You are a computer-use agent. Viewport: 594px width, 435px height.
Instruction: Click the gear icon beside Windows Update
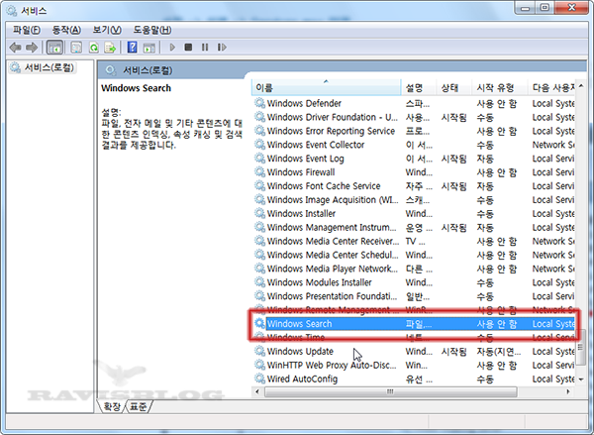[259, 351]
